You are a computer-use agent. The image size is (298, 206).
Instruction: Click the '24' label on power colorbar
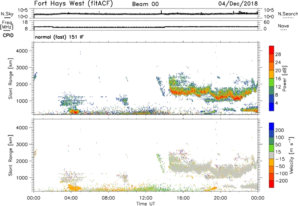click(278, 62)
